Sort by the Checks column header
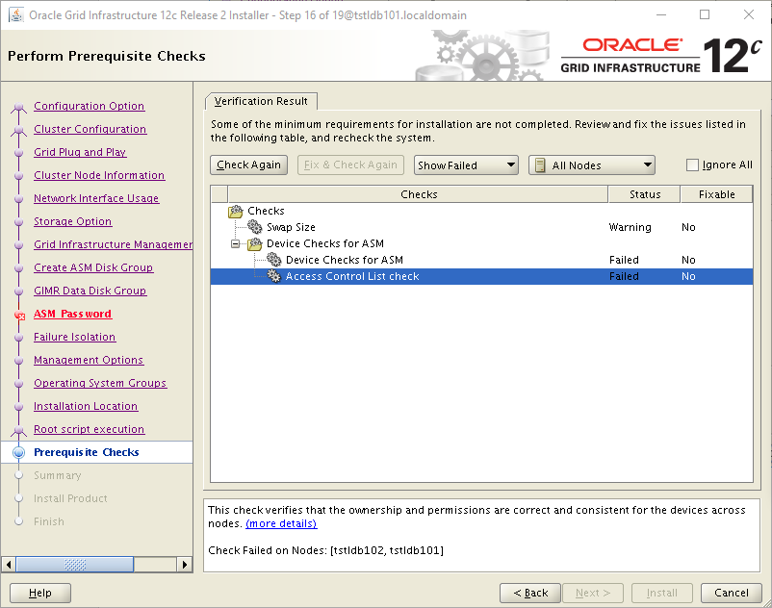 [x=418, y=194]
